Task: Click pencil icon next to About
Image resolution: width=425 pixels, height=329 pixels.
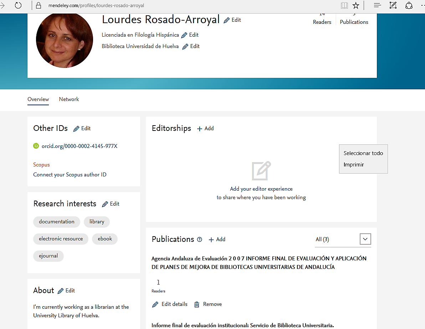Action: pyautogui.click(x=61, y=291)
